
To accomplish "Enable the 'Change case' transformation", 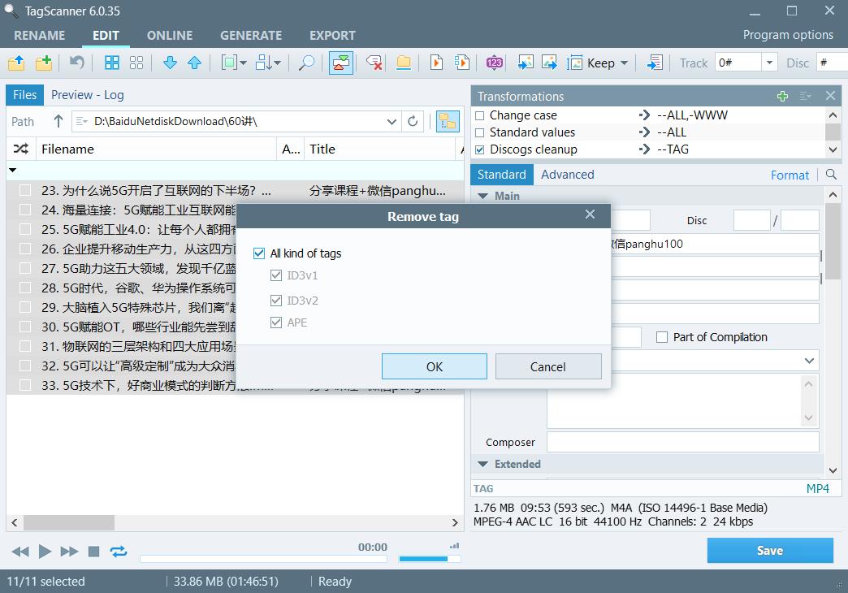I will 481,115.
